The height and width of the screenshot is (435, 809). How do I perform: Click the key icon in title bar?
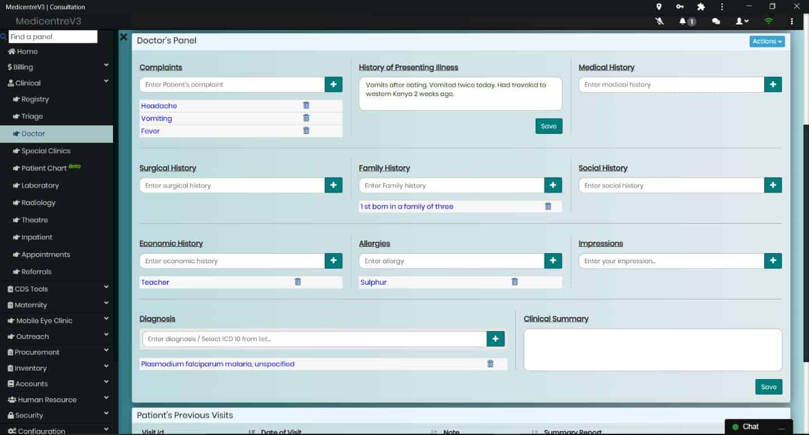[680, 7]
